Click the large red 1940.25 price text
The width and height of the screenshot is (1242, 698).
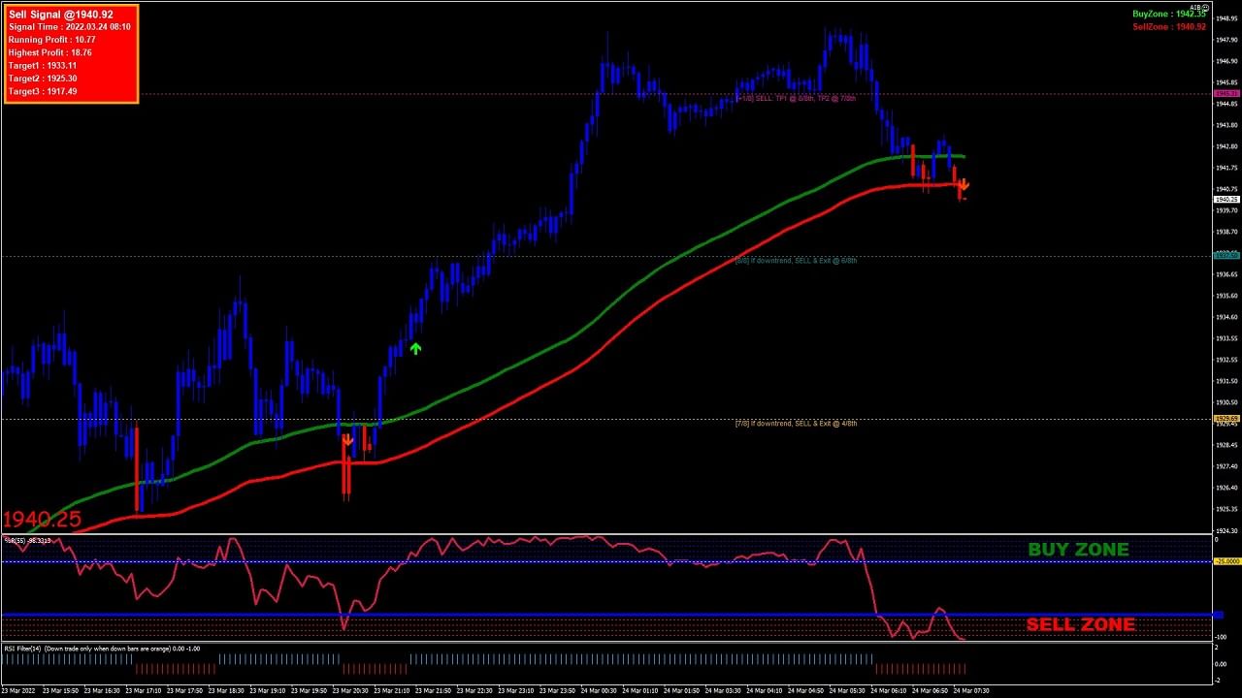42,520
